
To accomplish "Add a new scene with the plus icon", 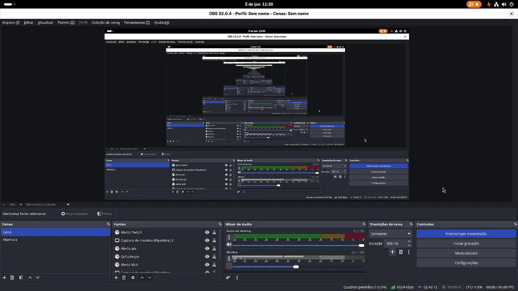I will pyautogui.click(x=4, y=278).
